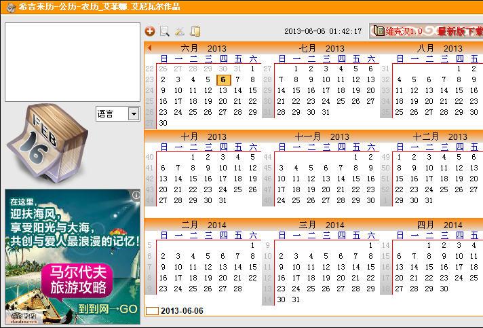Screen dimensions: 483x328
Task: Click the 最新版下载 download link
Action: click(459, 31)
